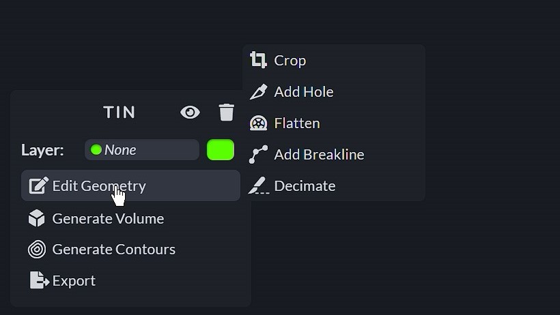The image size is (560, 315).
Task: Click the Crop tool icon
Action: point(258,60)
